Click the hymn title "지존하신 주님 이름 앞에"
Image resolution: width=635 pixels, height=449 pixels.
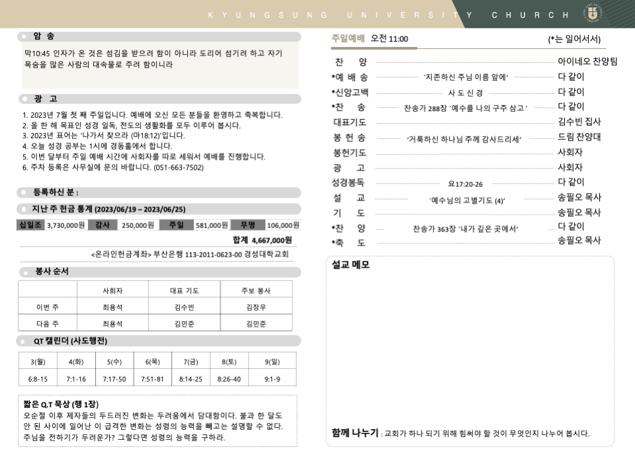coord(466,77)
